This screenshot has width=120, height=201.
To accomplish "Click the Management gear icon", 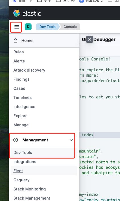I will click(16, 140).
